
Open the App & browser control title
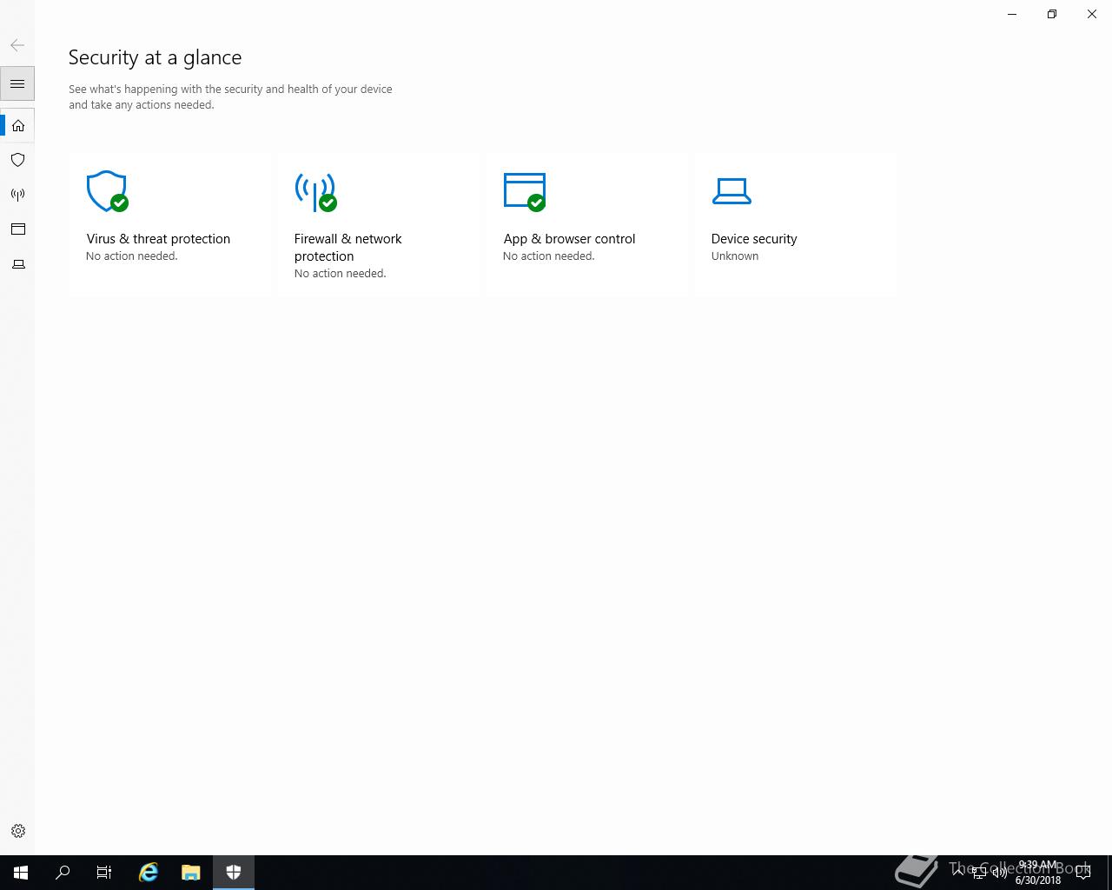click(x=569, y=239)
